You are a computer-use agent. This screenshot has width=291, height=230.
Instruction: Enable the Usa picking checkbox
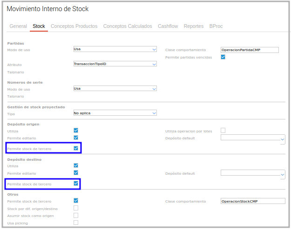tap(76, 223)
